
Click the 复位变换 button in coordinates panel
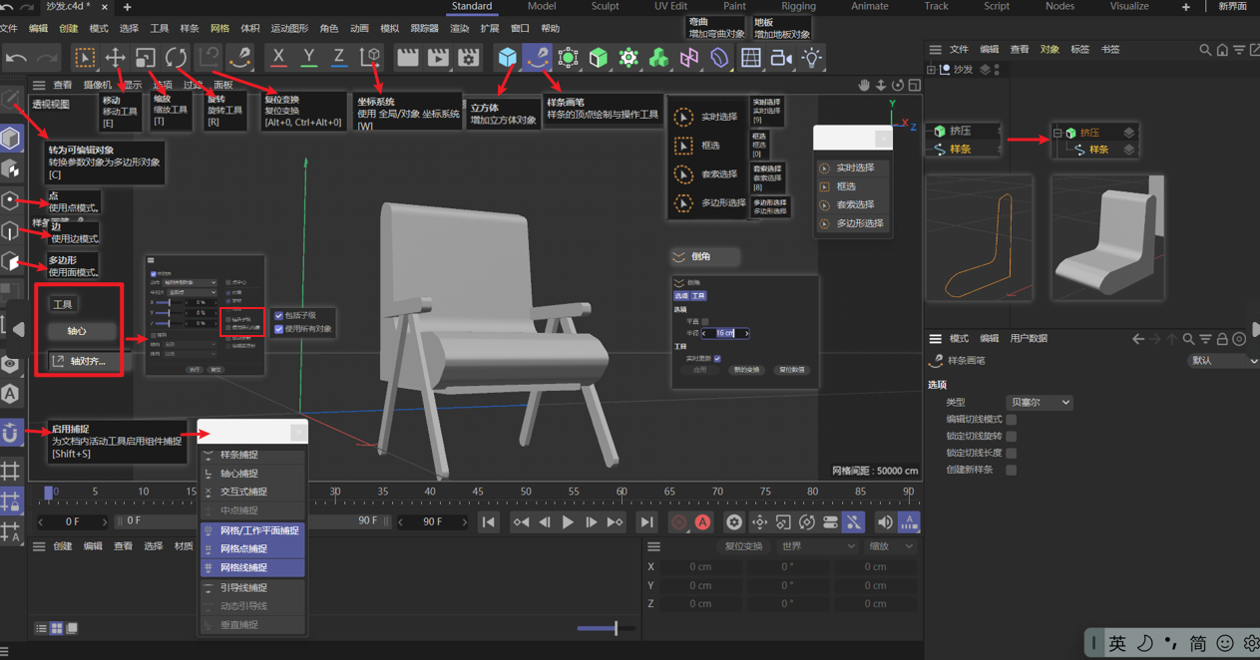click(x=743, y=546)
